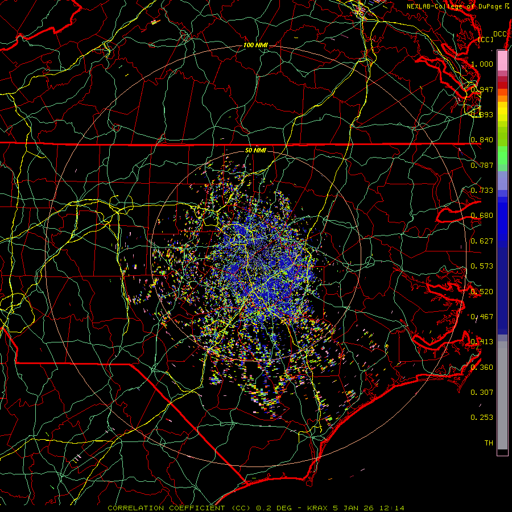The width and height of the screenshot is (512, 512).
Task: Select the 0.360 scale value
Action: [x=482, y=368]
